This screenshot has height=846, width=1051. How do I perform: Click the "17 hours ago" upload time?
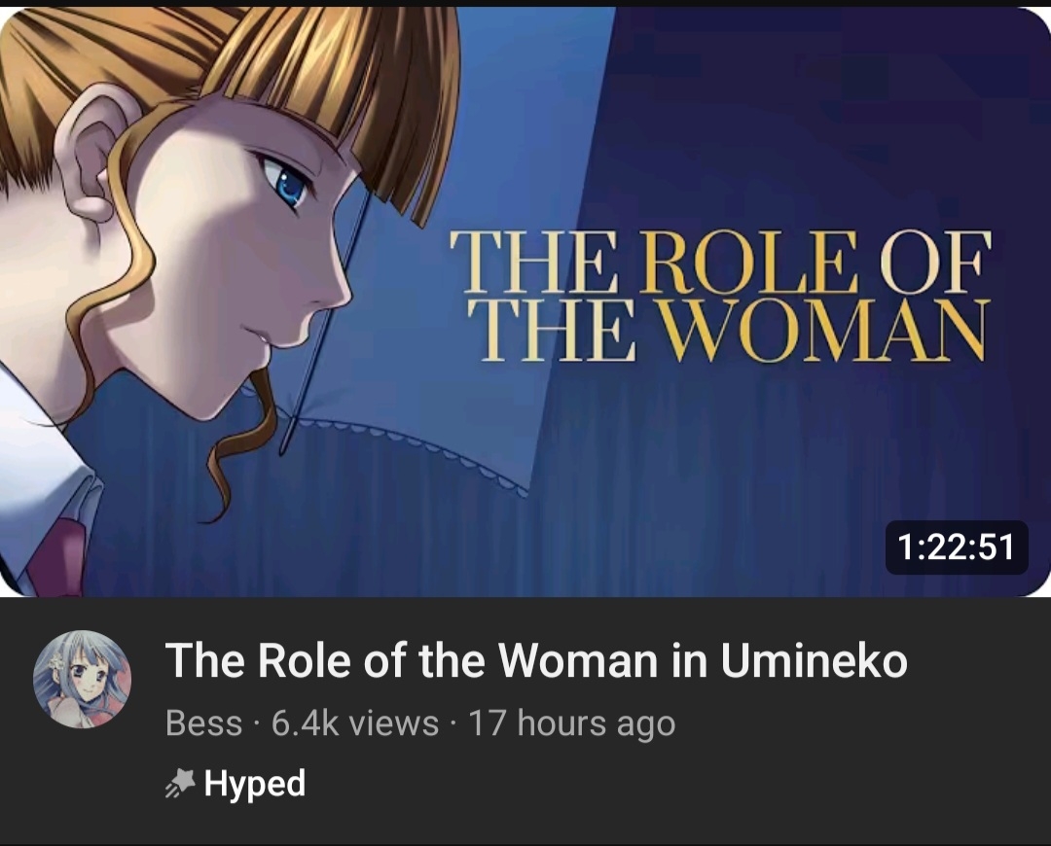click(571, 723)
